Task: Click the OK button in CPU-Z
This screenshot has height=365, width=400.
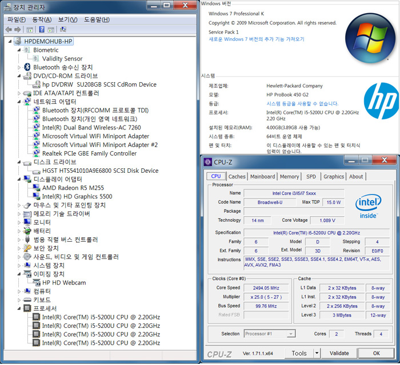Action: [x=376, y=353]
